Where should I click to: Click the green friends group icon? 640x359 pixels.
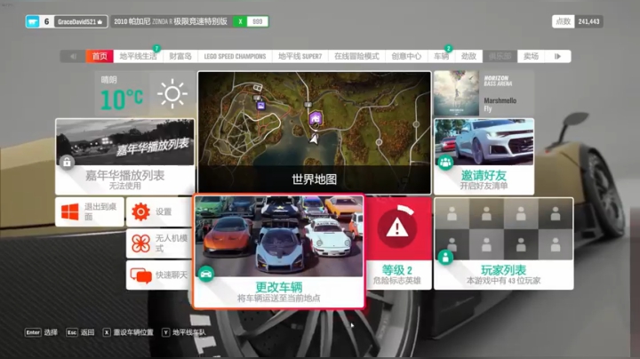point(445,163)
